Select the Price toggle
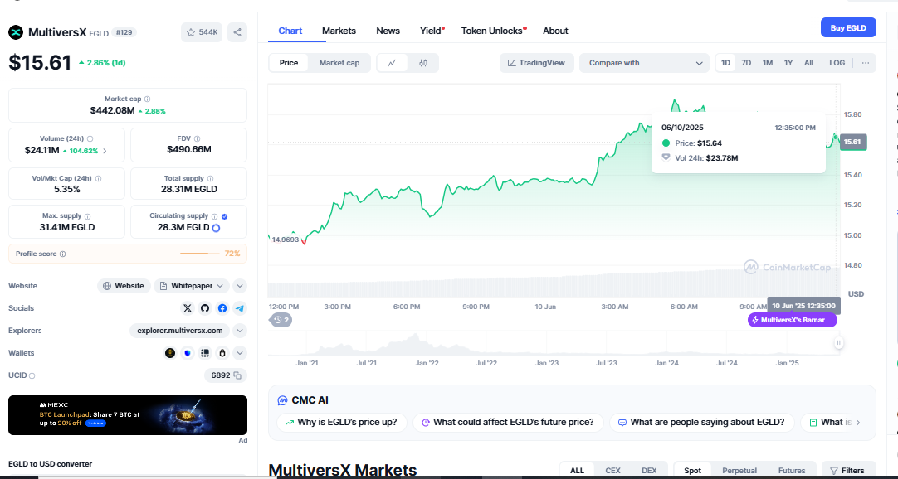 pos(289,63)
